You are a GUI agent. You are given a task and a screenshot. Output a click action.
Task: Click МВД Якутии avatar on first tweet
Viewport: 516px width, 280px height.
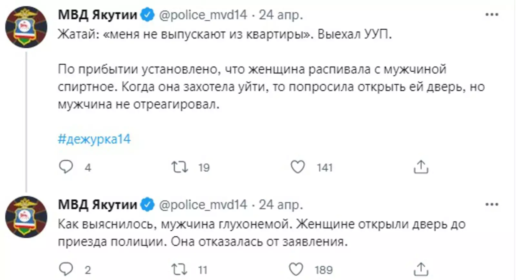click(x=26, y=27)
